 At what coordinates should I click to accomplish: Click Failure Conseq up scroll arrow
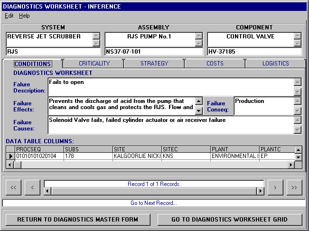tap(298, 101)
